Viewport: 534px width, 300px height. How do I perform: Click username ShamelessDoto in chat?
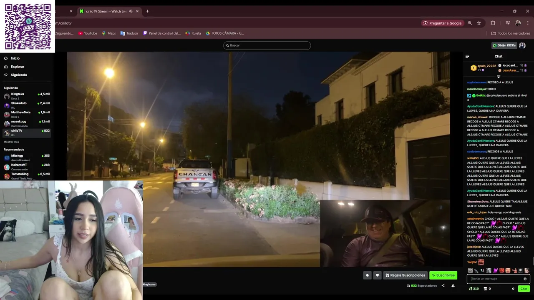click(x=478, y=201)
